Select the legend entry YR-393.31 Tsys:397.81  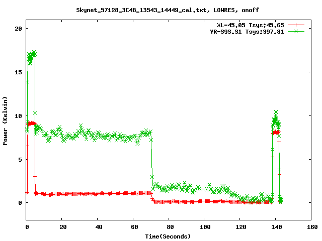coord(247,32)
